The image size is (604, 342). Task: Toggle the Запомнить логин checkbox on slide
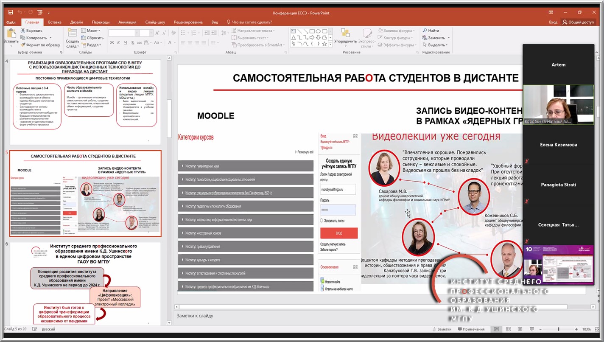pyautogui.click(x=322, y=221)
